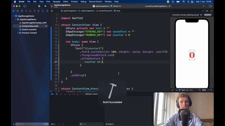The image size is (225, 126).
Task: Click clock showing Mar 1 mar 10:46
Action: (x=204, y=2)
